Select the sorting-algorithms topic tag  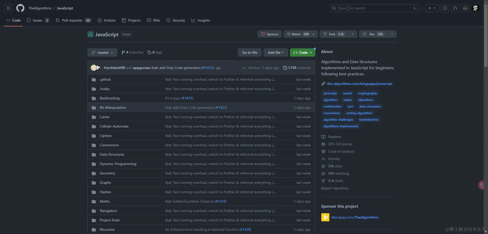(x=359, y=113)
